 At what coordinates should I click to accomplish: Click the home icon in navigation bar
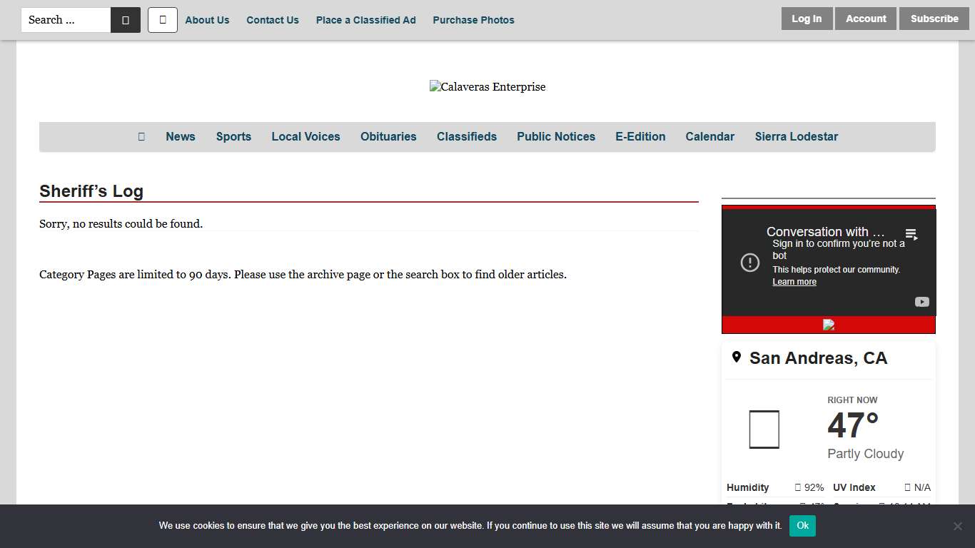point(141,136)
